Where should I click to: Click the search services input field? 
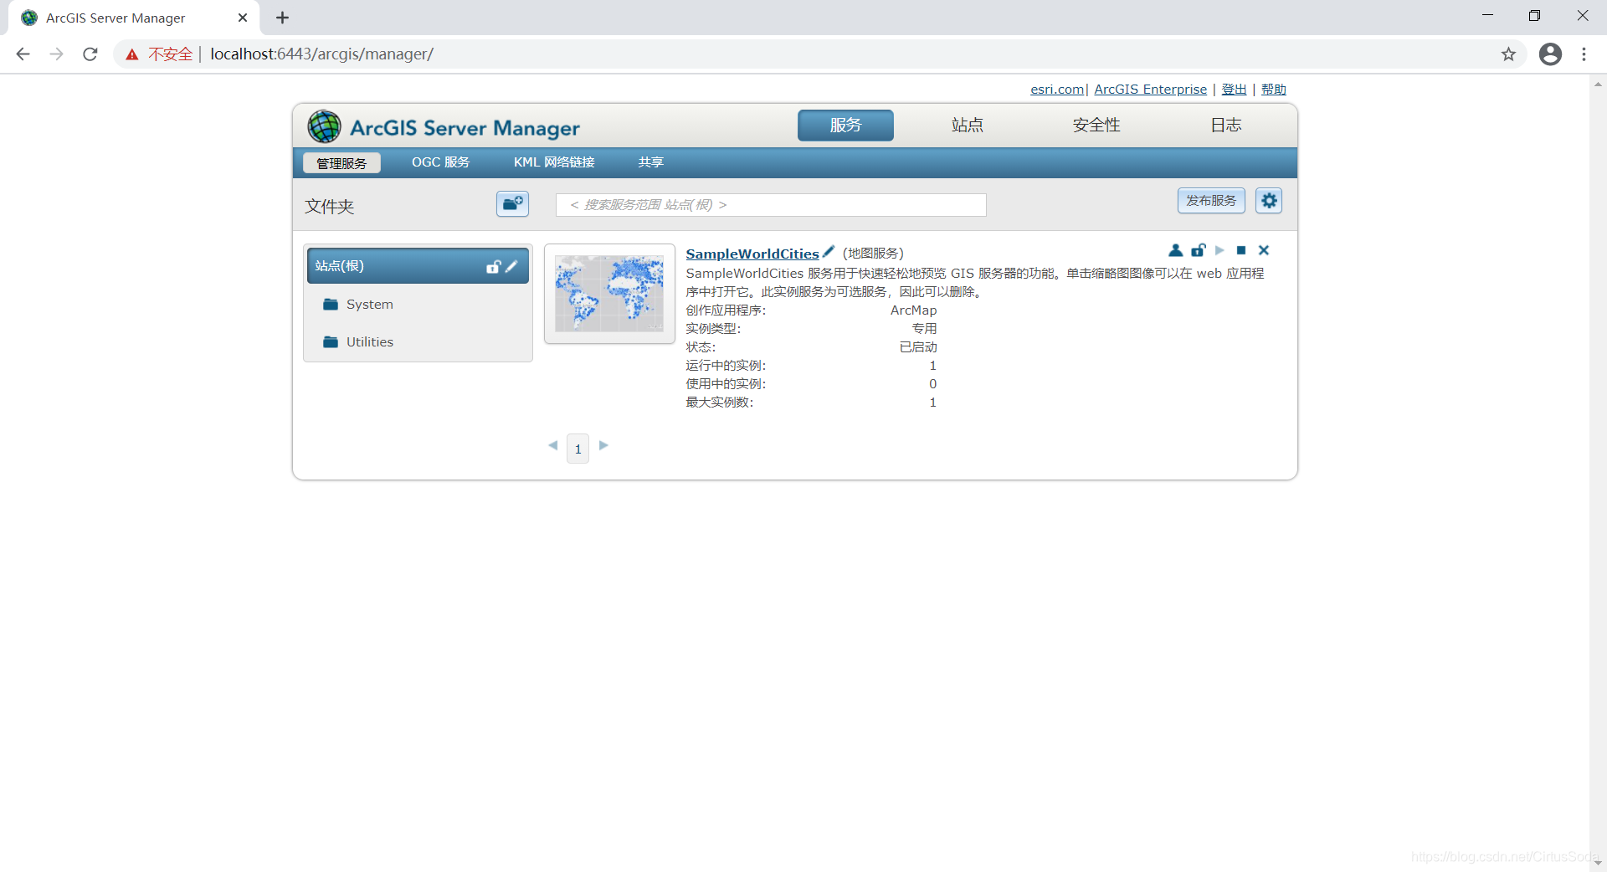pos(771,205)
